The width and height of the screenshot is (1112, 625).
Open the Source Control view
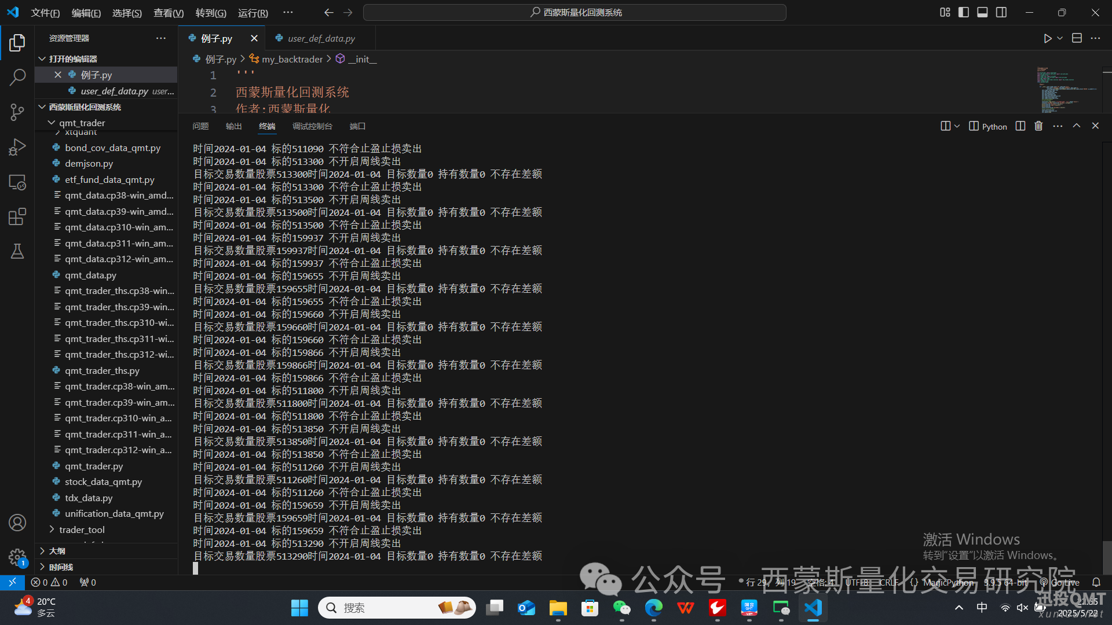click(x=17, y=112)
